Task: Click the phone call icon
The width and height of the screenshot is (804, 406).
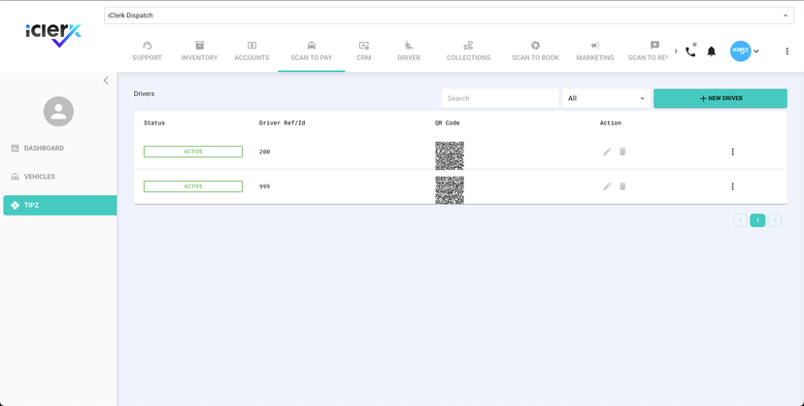Action: tap(690, 51)
